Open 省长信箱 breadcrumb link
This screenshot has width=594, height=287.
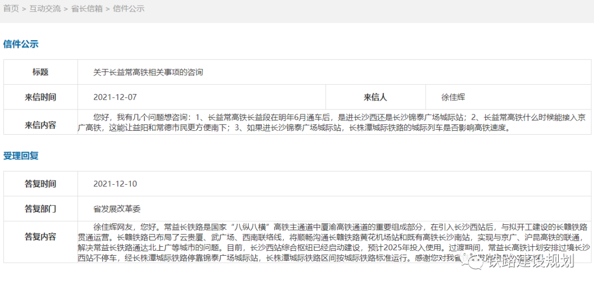click(87, 9)
